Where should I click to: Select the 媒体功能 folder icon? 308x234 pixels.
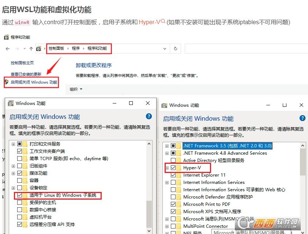(x=25, y=173)
